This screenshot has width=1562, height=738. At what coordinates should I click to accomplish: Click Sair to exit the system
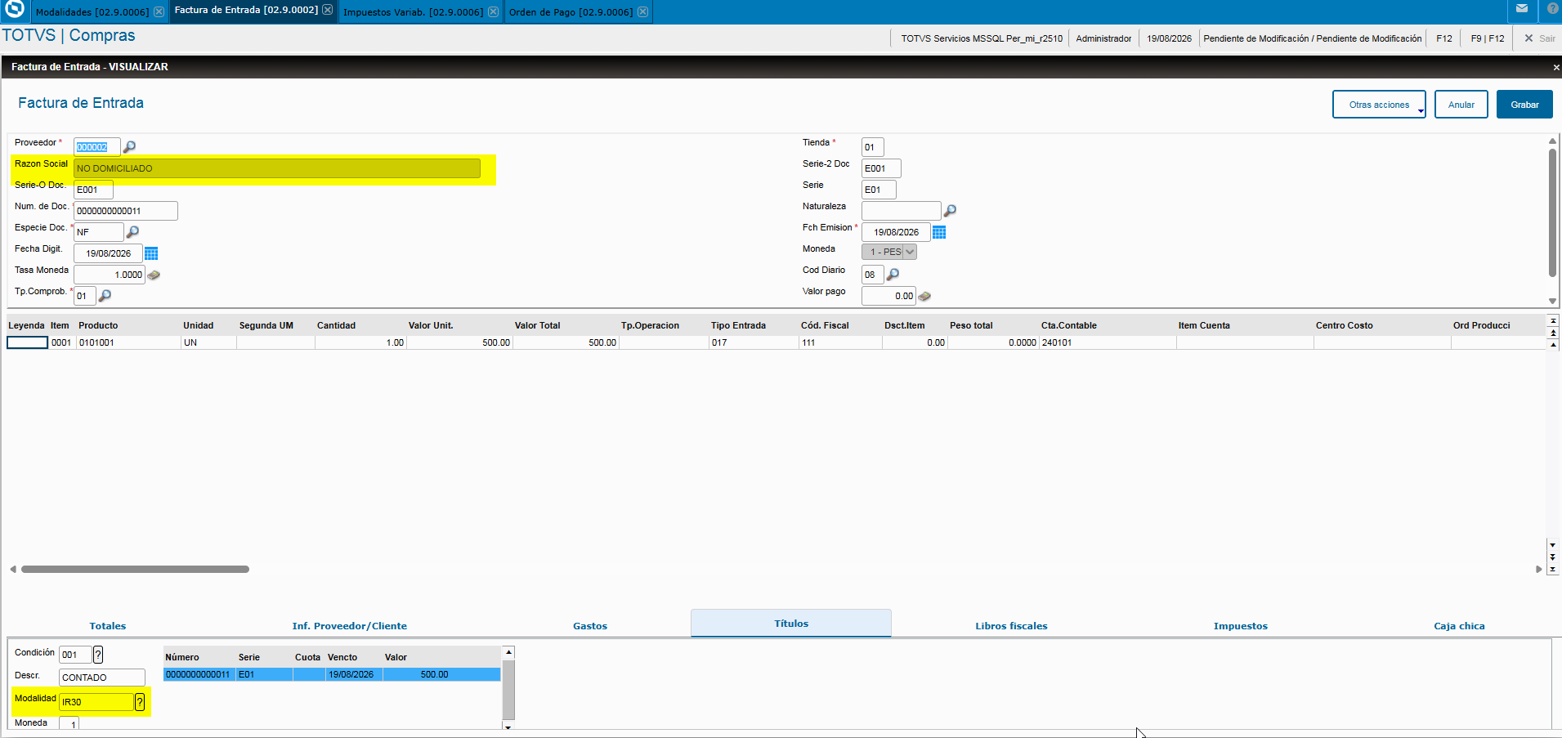pyautogui.click(x=1540, y=38)
